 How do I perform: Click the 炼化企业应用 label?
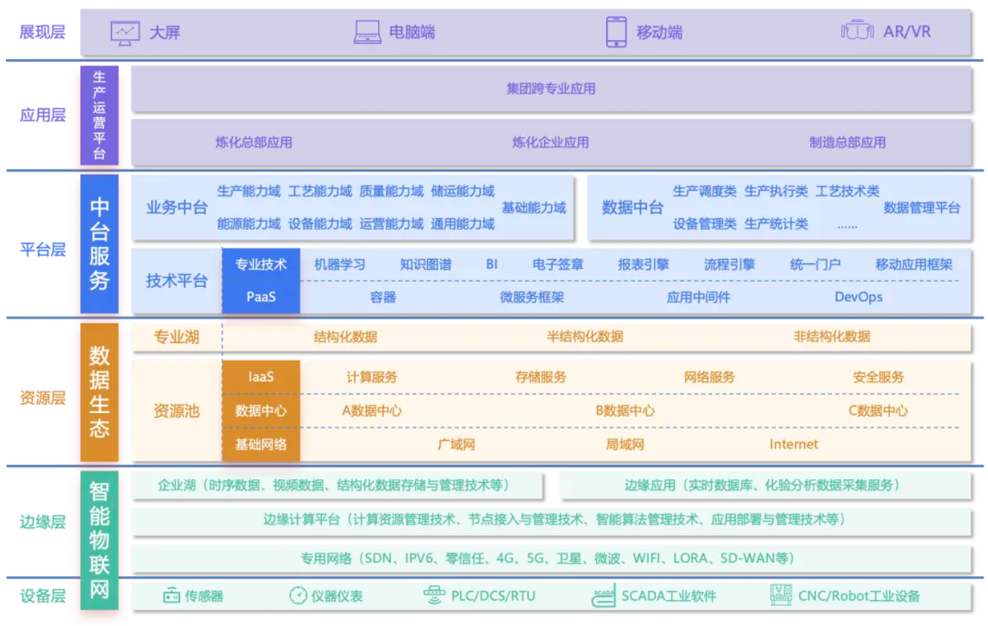[550, 142]
